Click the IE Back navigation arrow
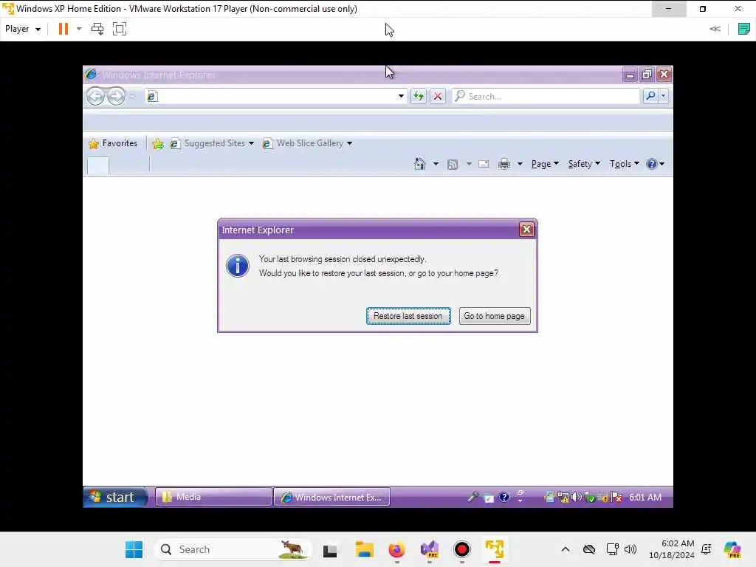Viewport: 756px width, 567px height. pyautogui.click(x=95, y=97)
